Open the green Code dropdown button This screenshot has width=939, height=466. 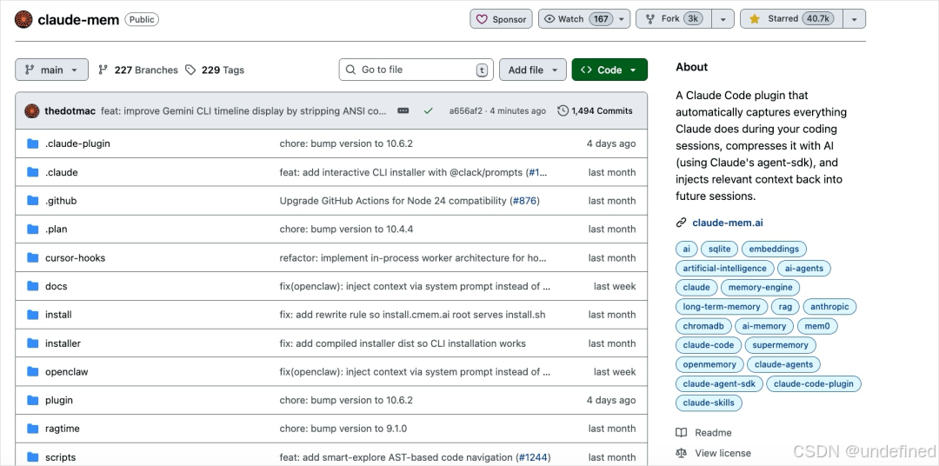[609, 70]
